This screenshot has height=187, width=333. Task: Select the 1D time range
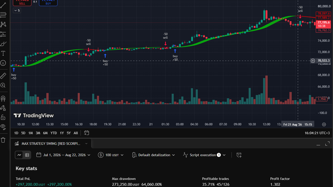(16, 133)
